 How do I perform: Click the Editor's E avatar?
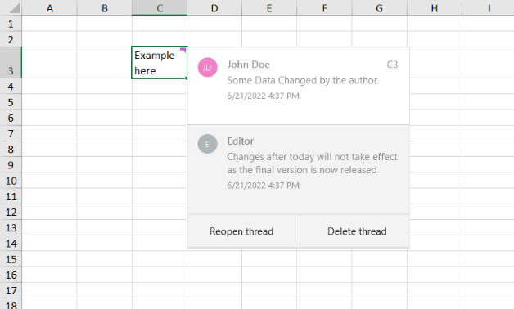(208, 144)
